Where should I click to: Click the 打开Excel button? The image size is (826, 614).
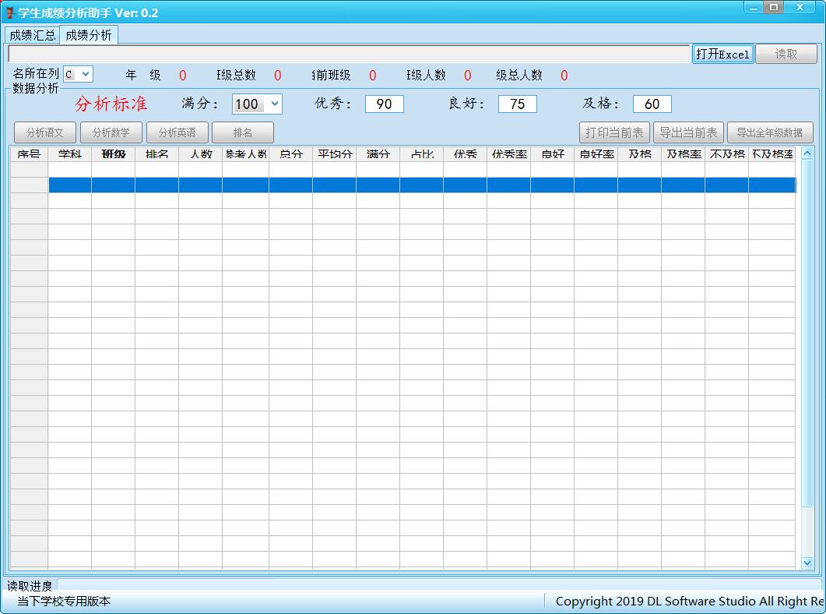point(722,54)
